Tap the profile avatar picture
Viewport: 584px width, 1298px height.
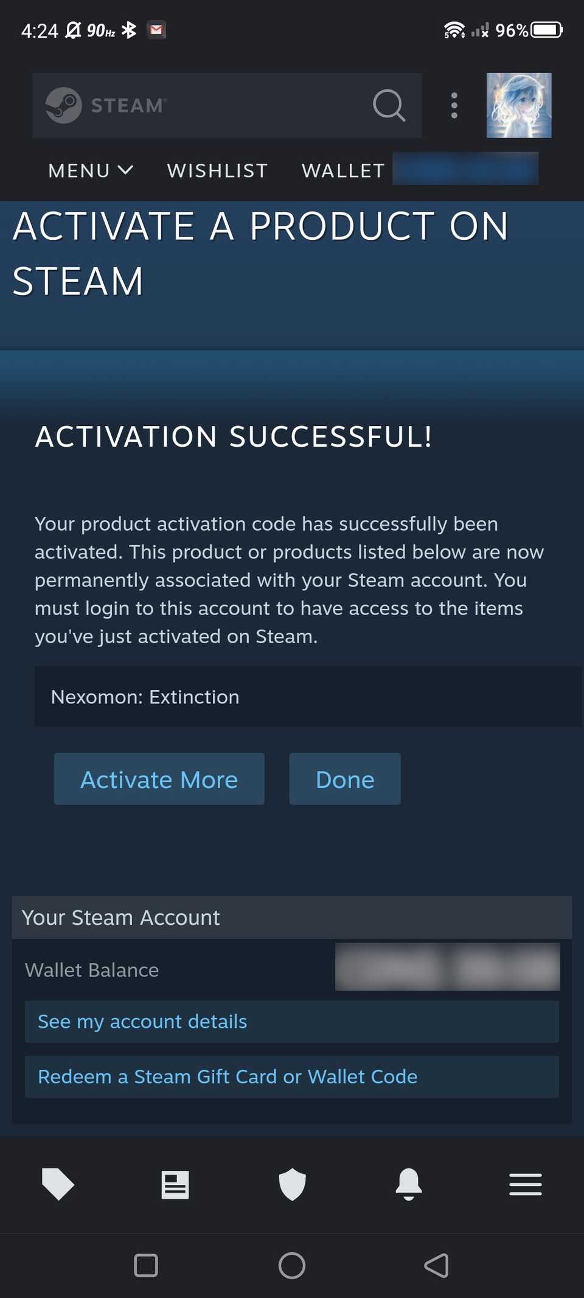(519, 105)
